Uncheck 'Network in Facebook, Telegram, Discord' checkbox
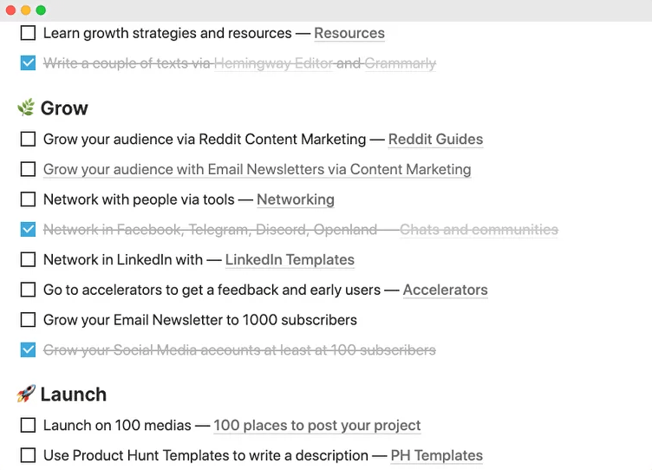Image resolution: width=652 pixels, height=470 pixels. click(28, 230)
